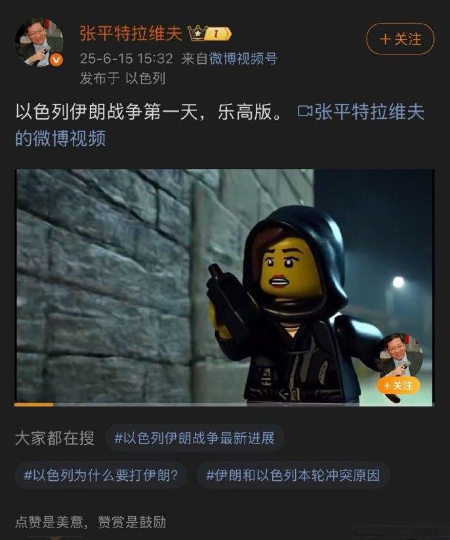Image resolution: width=450 pixels, height=540 pixels.
Task: Tap the 大家都在搜 label
Action: tap(54, 438)
